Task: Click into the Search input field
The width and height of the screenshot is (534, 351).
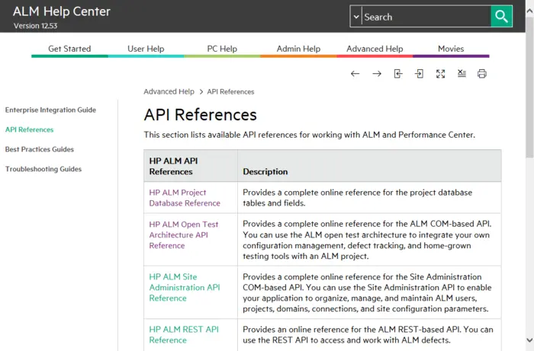Action: coord(426,16)
